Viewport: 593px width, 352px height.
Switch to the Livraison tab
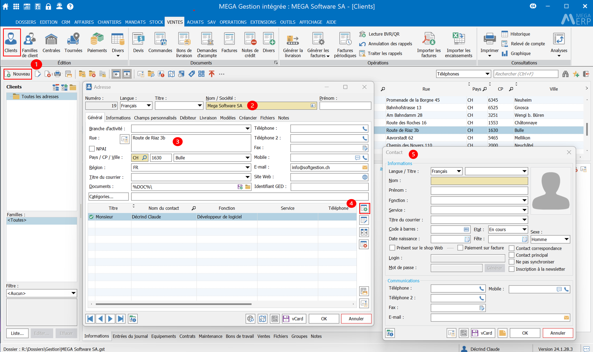pyautogui.click(x=208, y=118)
